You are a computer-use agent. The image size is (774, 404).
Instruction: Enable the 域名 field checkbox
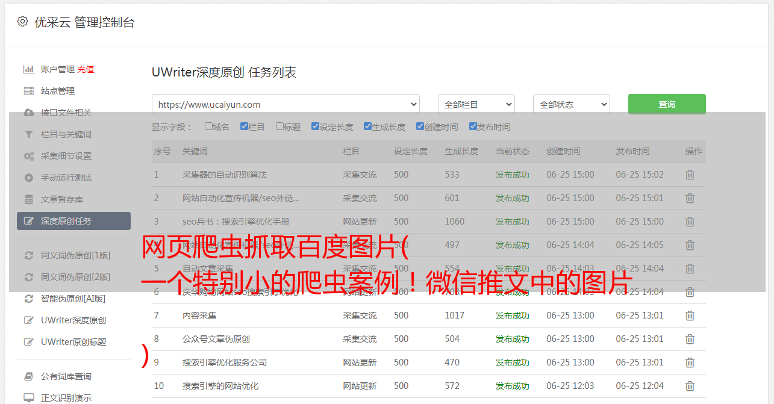[x=208, y=126]
